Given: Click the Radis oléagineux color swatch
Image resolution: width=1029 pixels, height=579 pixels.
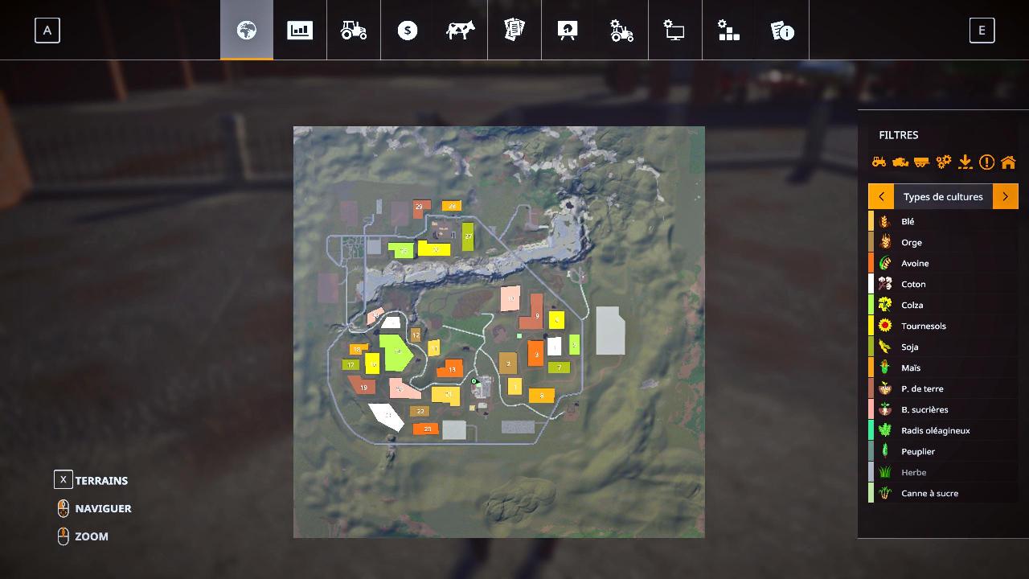Looking at the screenshot, I should point(871,430).
